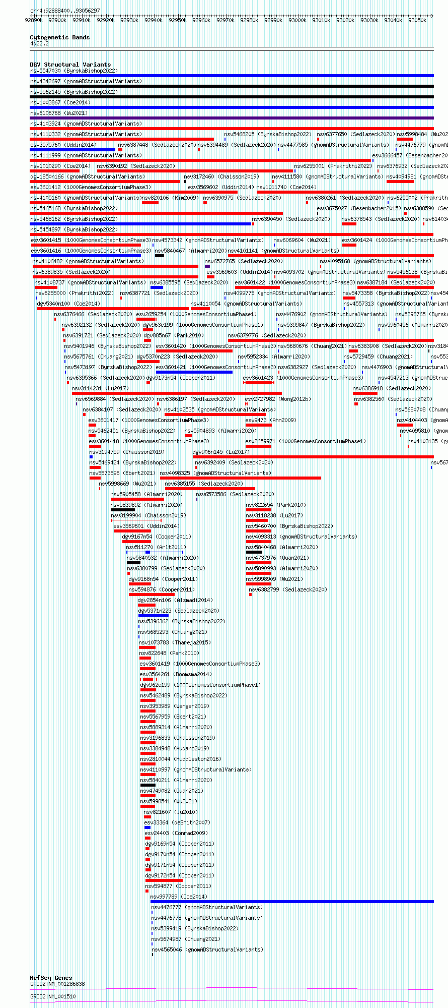Click dgv906n145 (Lu2017) label

click(221, 452)
